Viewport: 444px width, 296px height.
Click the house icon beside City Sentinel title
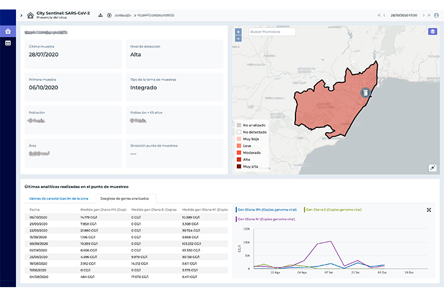[30, 15]
